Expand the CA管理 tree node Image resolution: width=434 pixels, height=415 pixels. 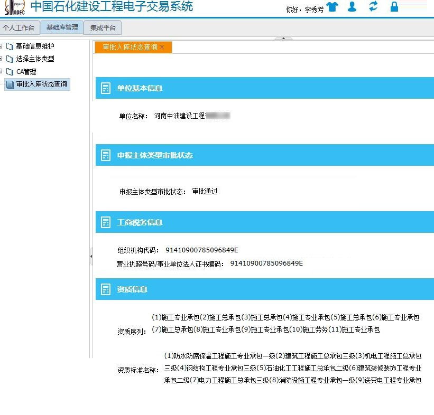(2, 71)
